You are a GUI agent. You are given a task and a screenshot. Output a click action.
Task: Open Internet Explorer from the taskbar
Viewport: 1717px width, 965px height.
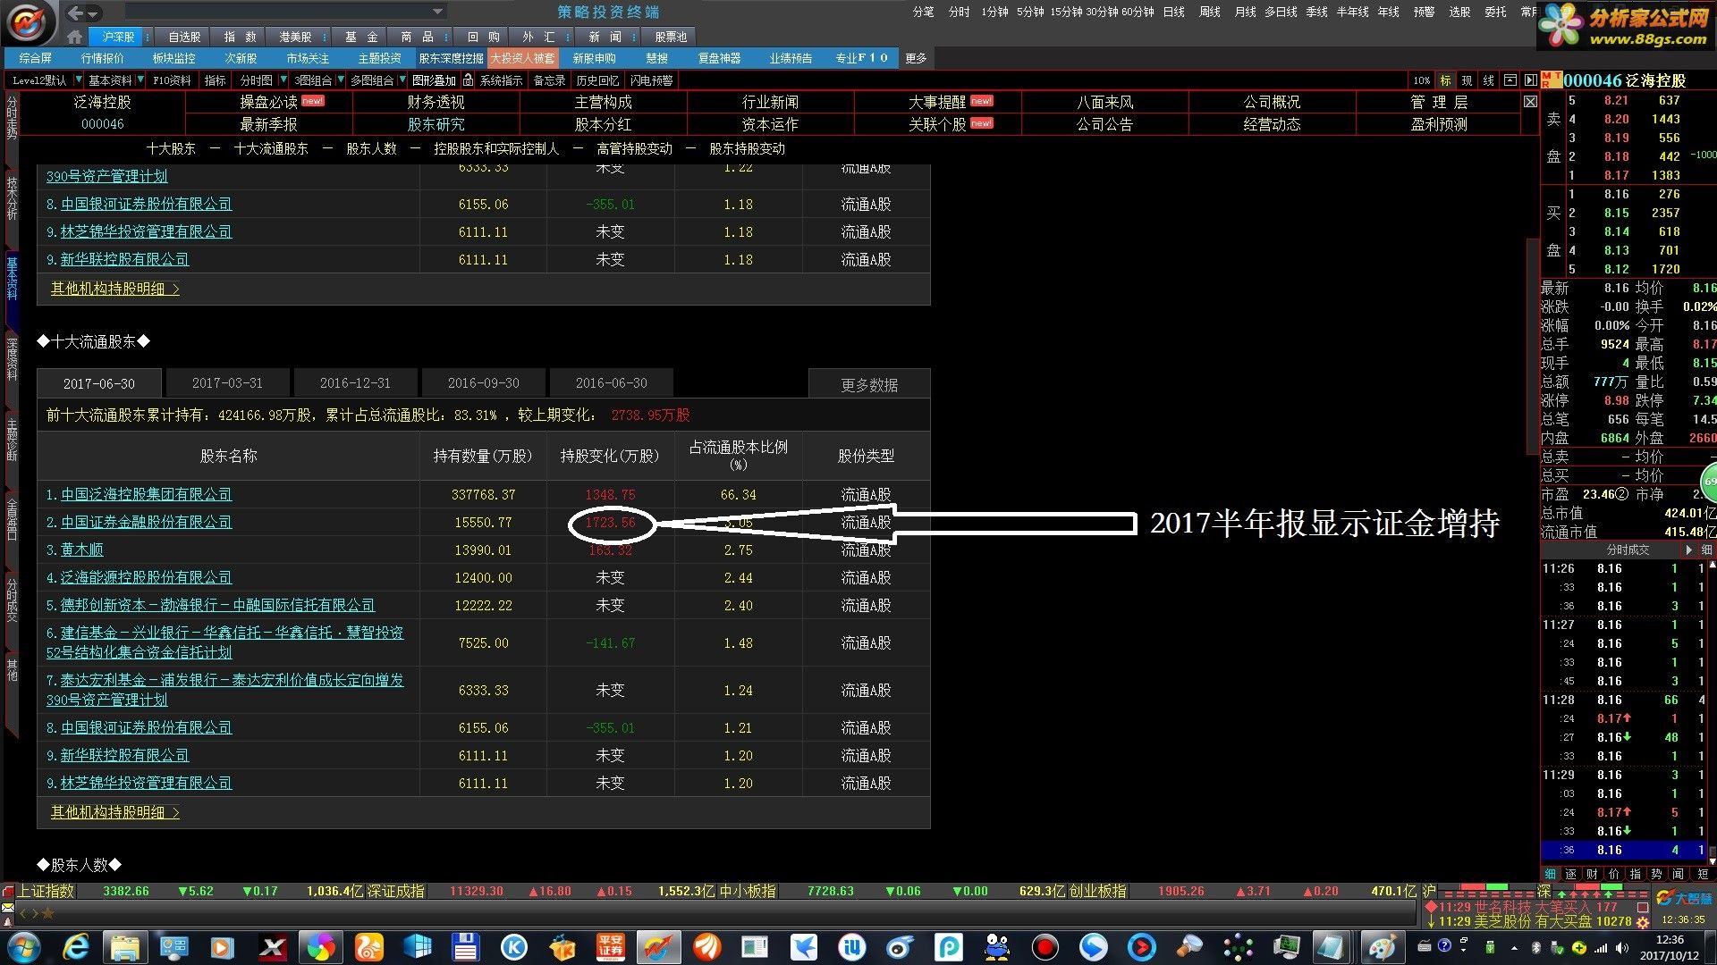[75, 947]
